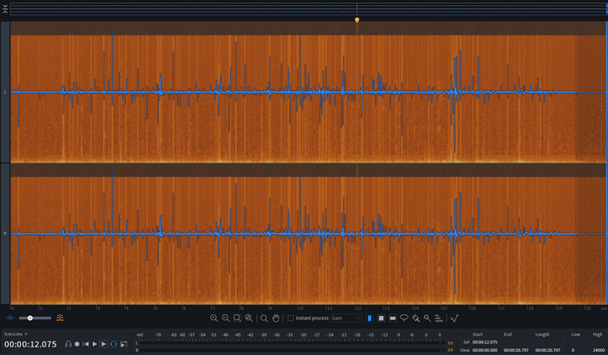
Task: Enable the Instant process checkbox
Action: click(290, 318)
